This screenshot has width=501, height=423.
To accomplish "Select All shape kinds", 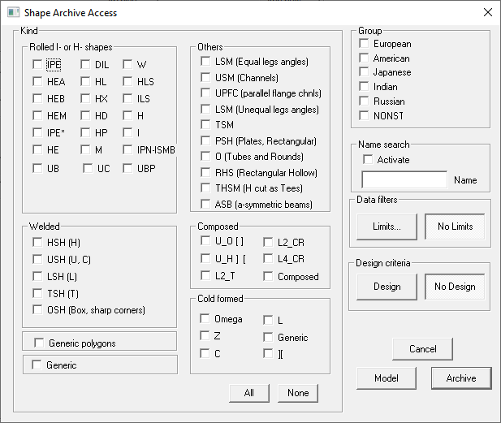I will click(x=249, y=393).
